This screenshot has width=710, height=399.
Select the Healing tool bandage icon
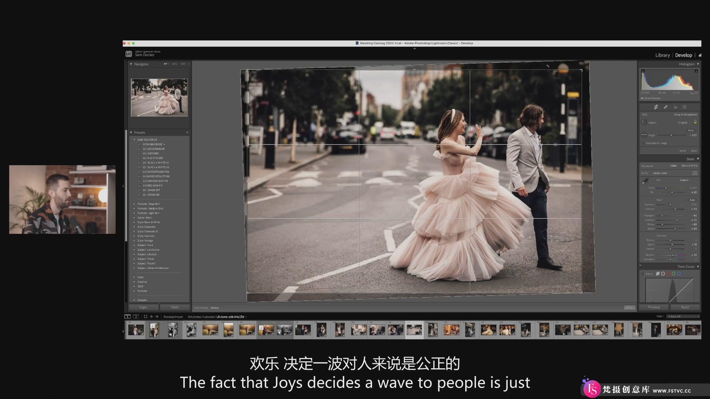[x=666, y=107]
